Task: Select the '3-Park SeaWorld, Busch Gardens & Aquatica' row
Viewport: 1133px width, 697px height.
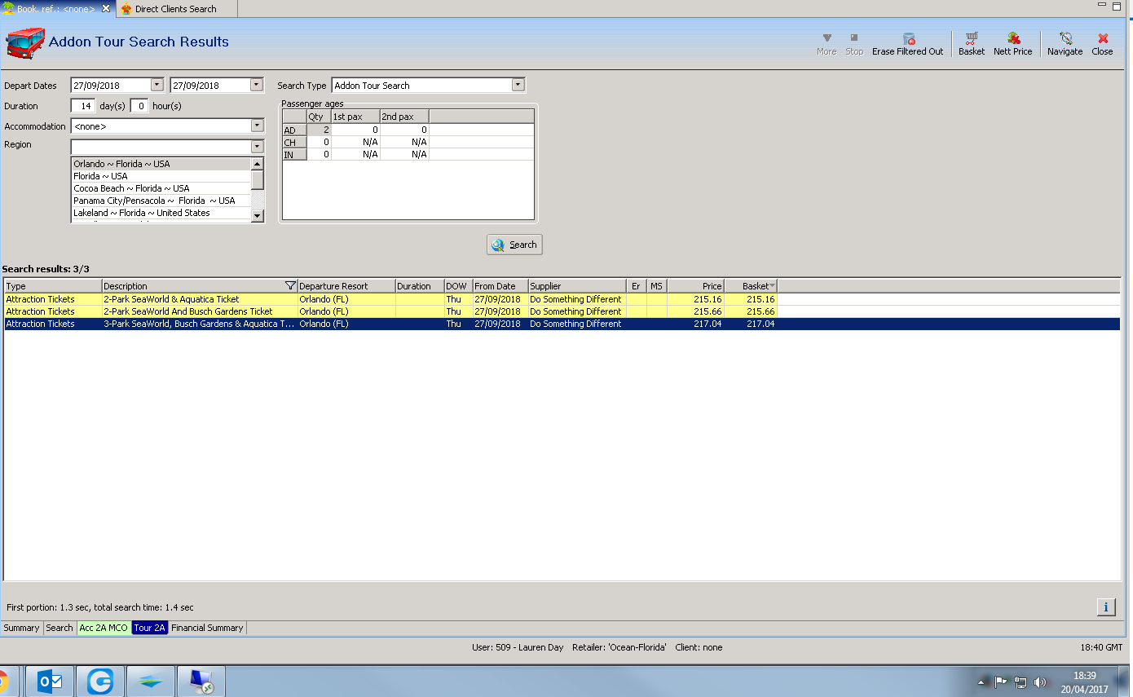Action: (x=562, y=324)
